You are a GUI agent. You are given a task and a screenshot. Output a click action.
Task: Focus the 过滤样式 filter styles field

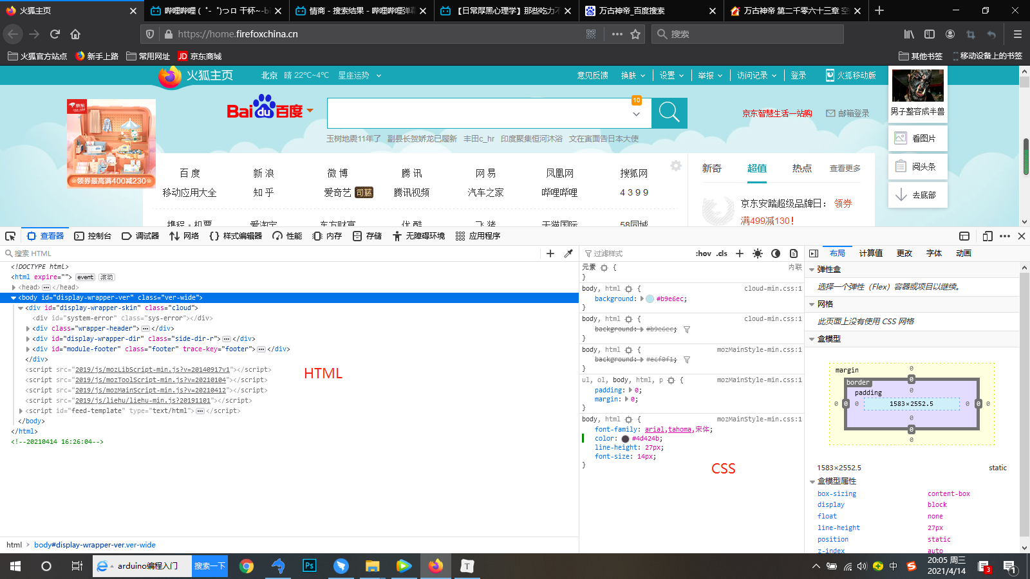click(x=636, y=253)
